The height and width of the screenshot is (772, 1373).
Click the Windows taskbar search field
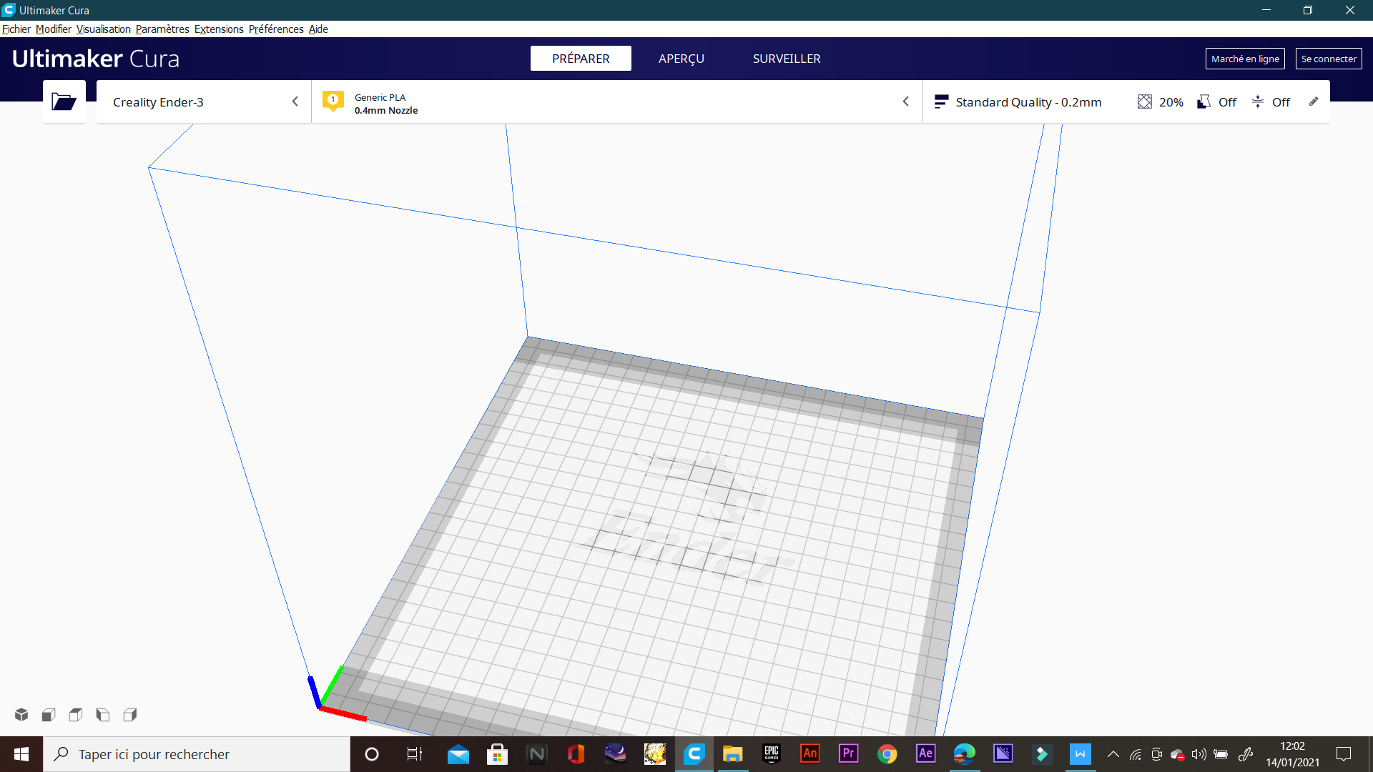pos(197,754)
